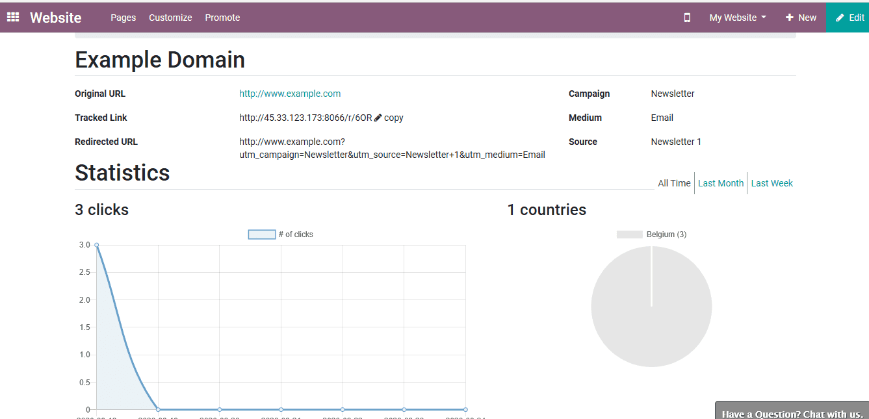Click the '3 clicks' heading
The height and width of the screenshot is (419, 869).
101,210
